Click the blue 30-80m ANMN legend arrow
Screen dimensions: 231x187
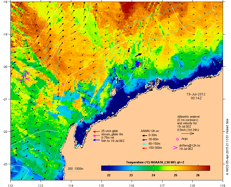(x=145, y=139)
